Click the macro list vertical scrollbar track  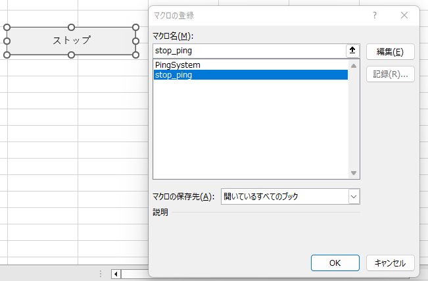[x=354, y=118]
